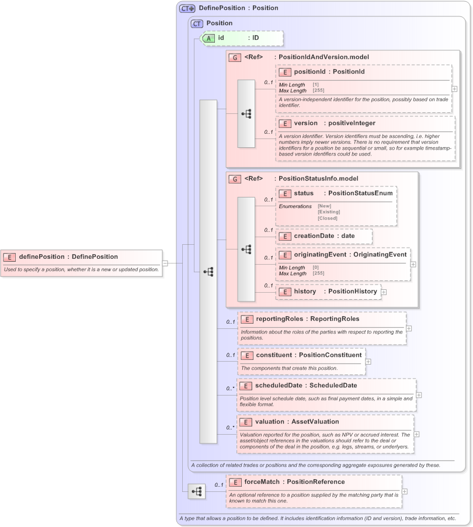The width and height of the screenshot is (473, 527).
Task: Click the G icon of PositionIdAndVersion.model
Action: pos(235,57)
